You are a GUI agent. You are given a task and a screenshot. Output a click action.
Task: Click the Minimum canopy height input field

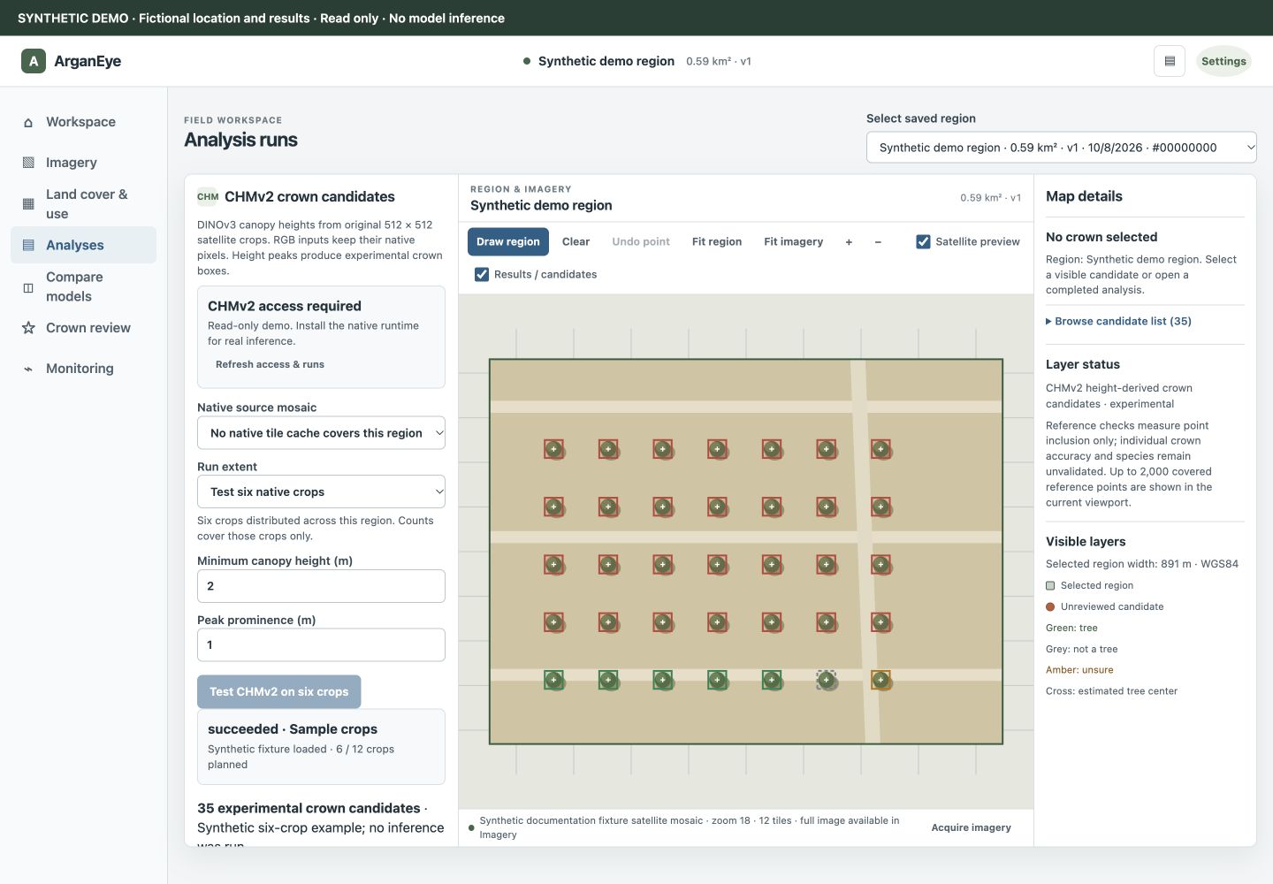[x=321, y=586]
